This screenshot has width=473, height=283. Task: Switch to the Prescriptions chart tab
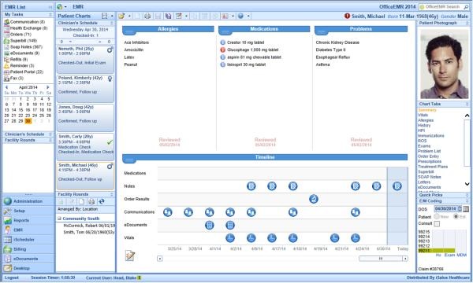coord(430,161)
